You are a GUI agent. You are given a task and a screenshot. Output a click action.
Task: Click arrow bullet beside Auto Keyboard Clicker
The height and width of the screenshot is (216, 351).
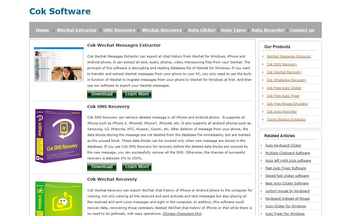click(x=262, y=146)
